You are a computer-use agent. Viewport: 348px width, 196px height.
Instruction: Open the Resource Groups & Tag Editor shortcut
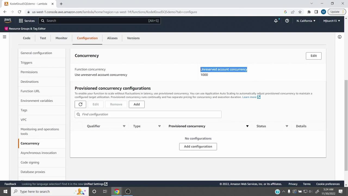coord(25,29)
